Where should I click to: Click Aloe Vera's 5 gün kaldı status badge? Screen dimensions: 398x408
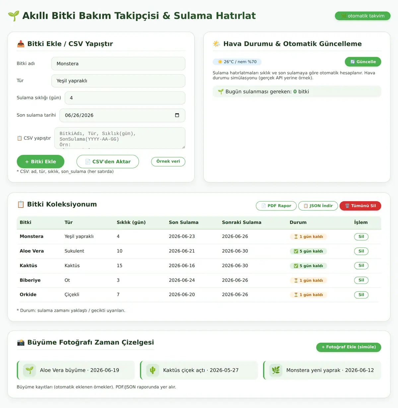308,251
